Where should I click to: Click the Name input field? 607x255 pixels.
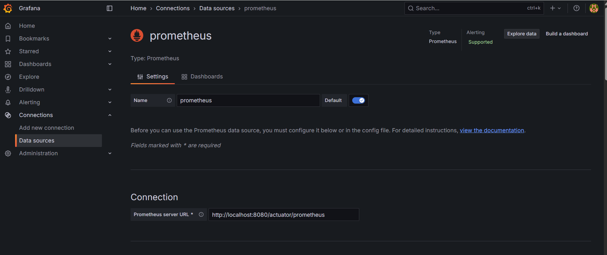[248, 100]
